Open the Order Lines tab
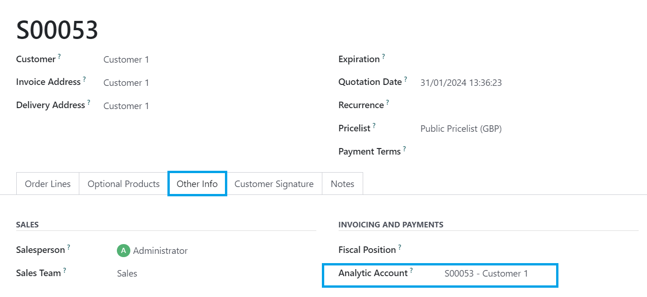Screen dimensions: 647x297 pos(48,184)
